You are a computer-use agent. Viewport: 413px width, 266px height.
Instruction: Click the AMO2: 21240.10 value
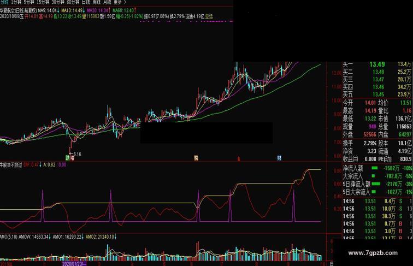102,237
